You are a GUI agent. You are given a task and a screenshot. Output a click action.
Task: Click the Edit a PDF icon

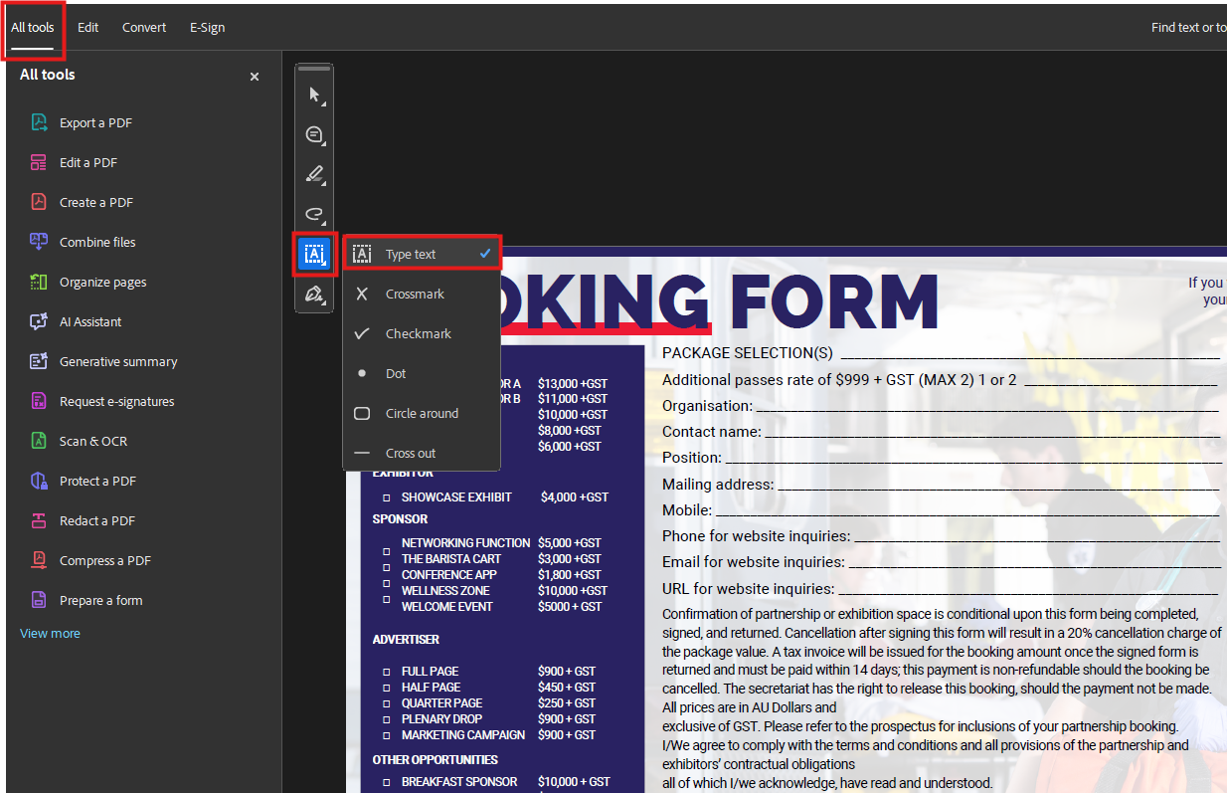tap(39, 162)
